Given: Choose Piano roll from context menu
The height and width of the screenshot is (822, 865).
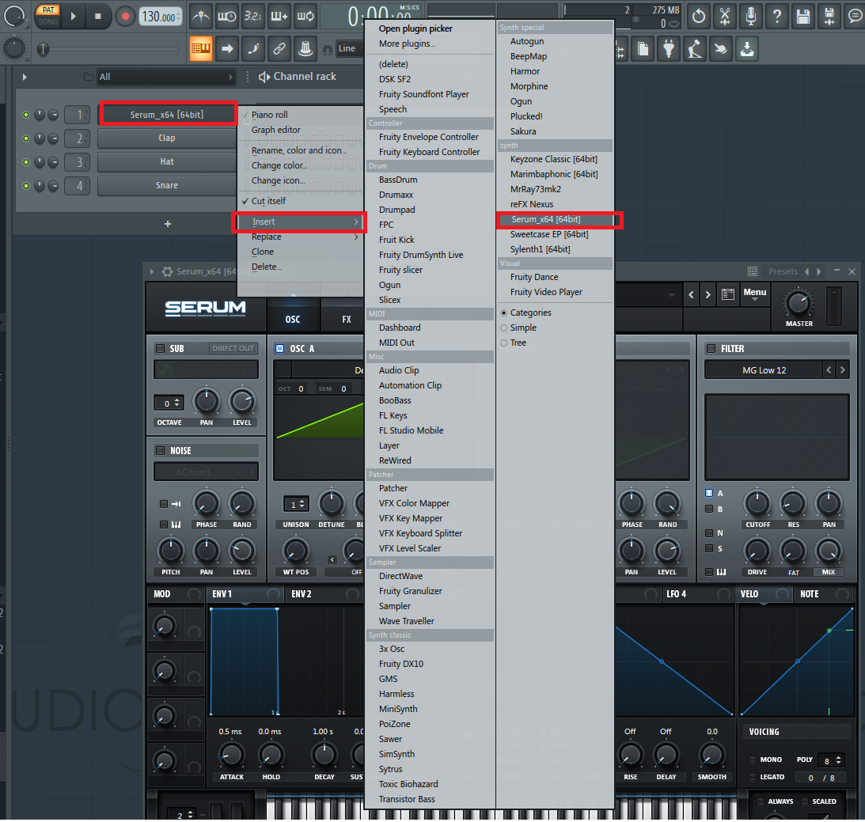Looking at the screenshot, I should (x=270, y=115).
